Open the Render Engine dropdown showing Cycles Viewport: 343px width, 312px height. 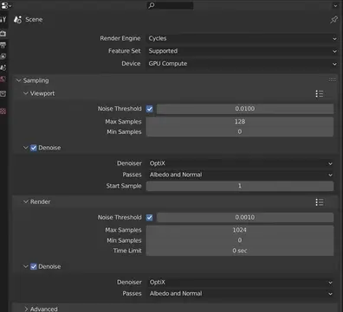pos(243,38)
